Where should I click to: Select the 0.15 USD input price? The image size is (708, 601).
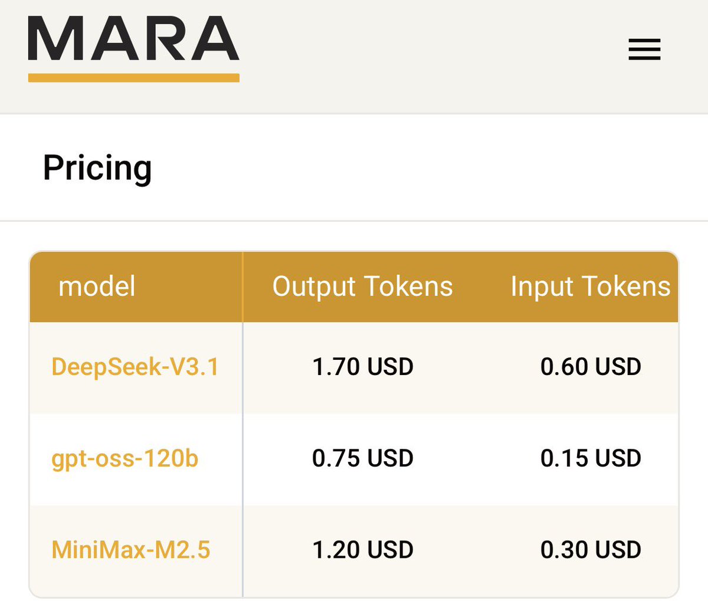click(x=591, y=458)
